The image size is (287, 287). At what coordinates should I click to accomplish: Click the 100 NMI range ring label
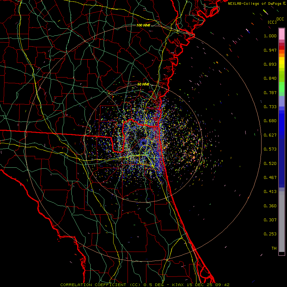coord(143,25)
